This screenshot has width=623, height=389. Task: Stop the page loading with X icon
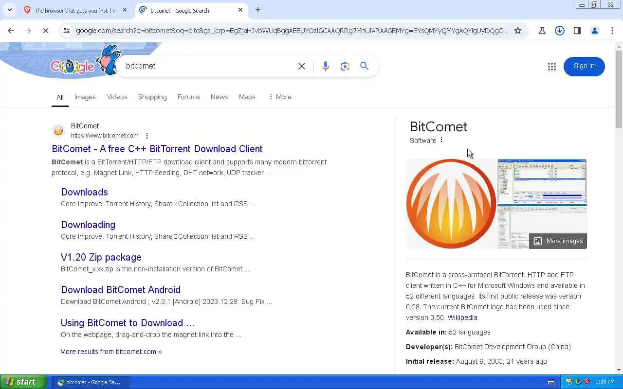tap(45, 31)
